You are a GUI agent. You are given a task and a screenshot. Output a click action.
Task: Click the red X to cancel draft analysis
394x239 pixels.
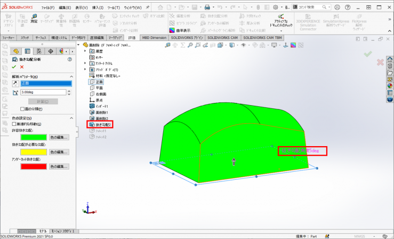tap(22, 67)
